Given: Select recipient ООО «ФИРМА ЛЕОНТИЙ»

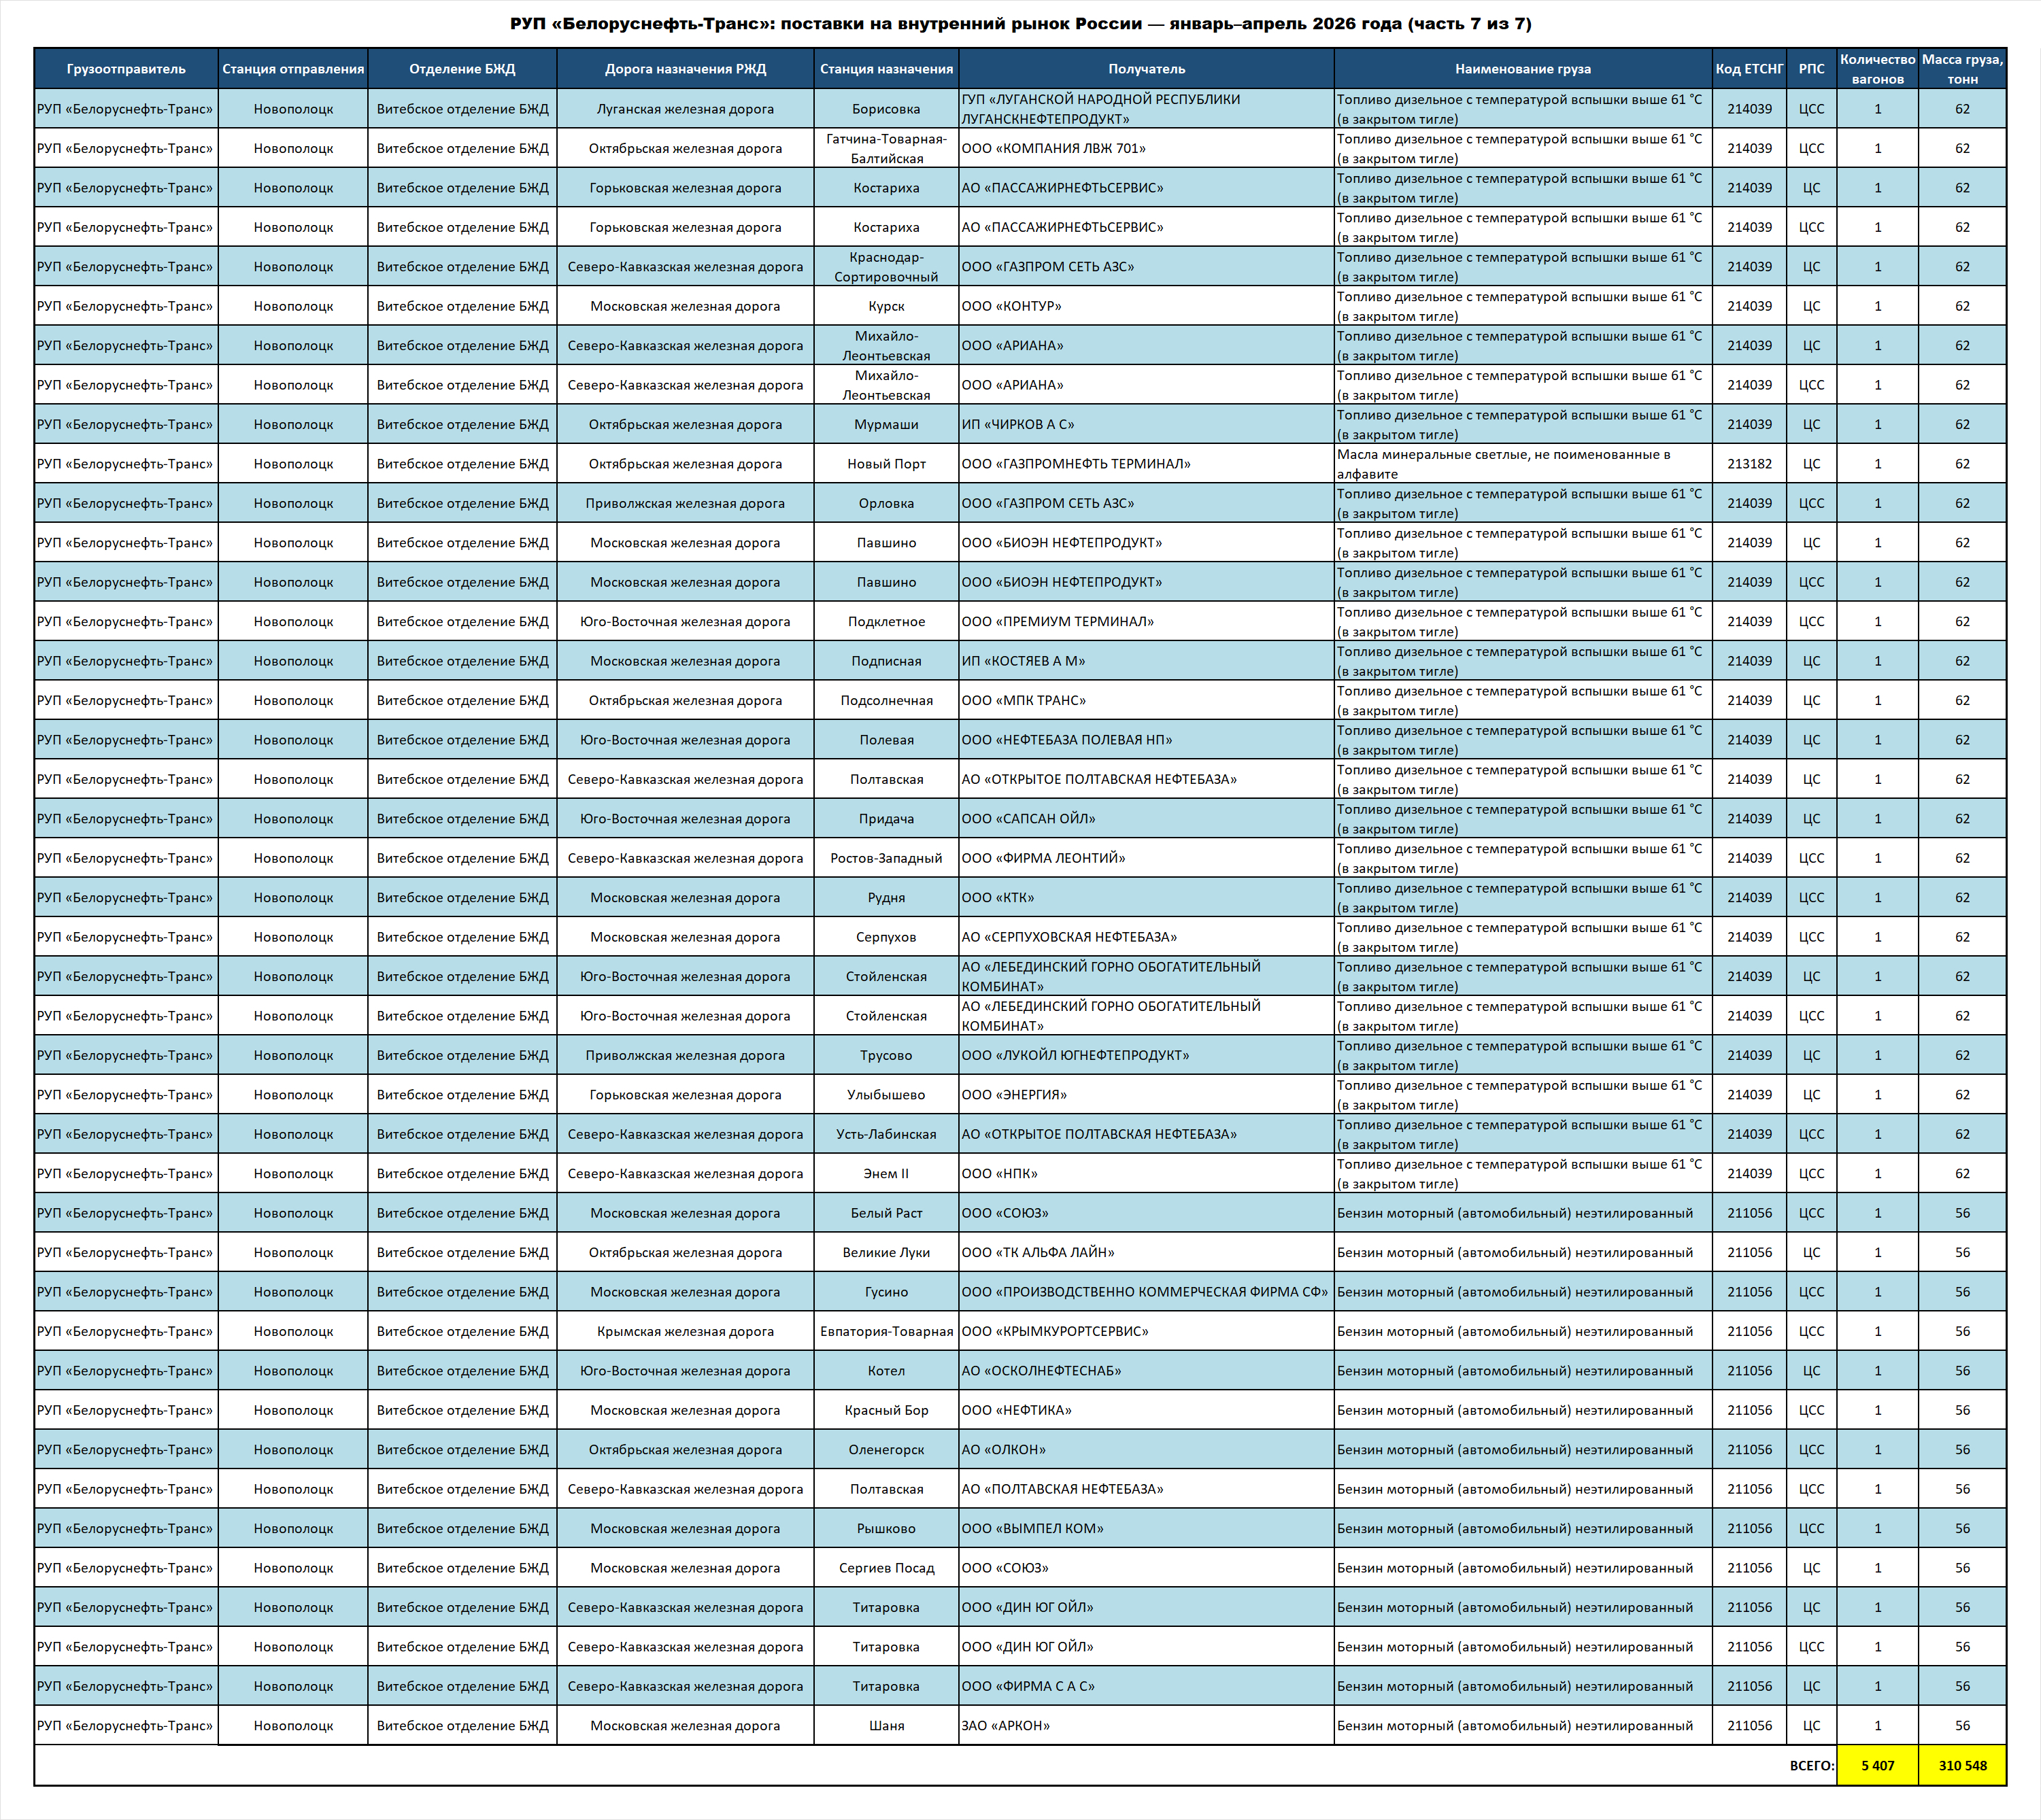Looking at the screenshot, I should click(x=1147, y=858).
